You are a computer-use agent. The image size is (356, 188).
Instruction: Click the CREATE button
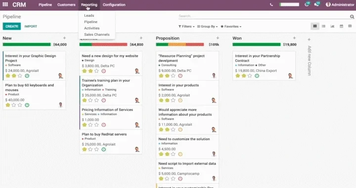pos(11,26)
